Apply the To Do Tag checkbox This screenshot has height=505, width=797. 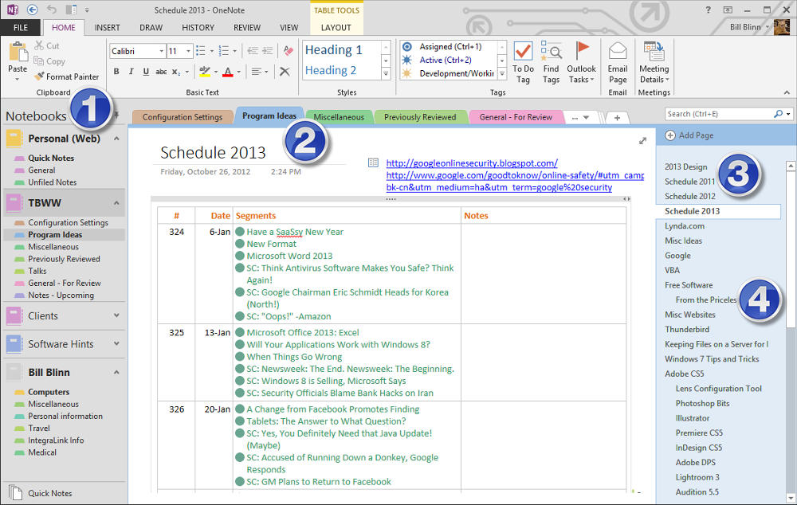tap(523, 62)
